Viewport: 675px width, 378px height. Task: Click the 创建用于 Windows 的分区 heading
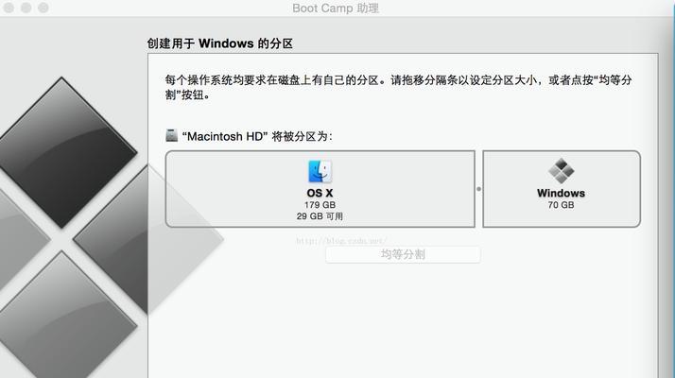[x=220, y=43]
